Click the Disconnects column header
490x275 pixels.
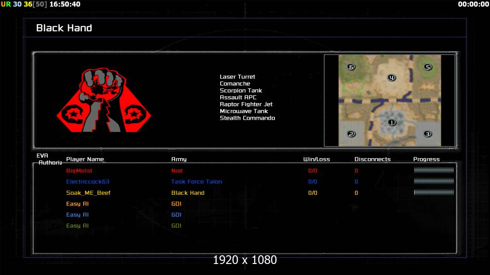tap(372, 159)
